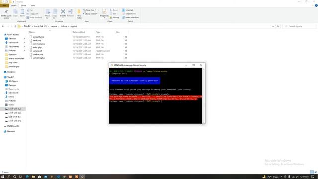Open the File ribbon tab
318x179 pixels.
[4, 5]
